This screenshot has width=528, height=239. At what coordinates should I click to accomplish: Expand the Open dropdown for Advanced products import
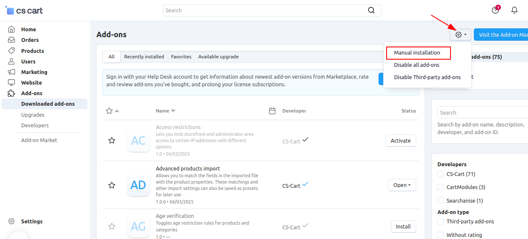[x=402, y=185]
